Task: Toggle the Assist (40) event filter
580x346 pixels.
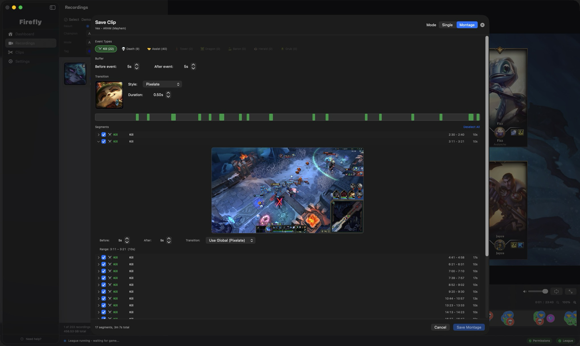Action: 157,49
